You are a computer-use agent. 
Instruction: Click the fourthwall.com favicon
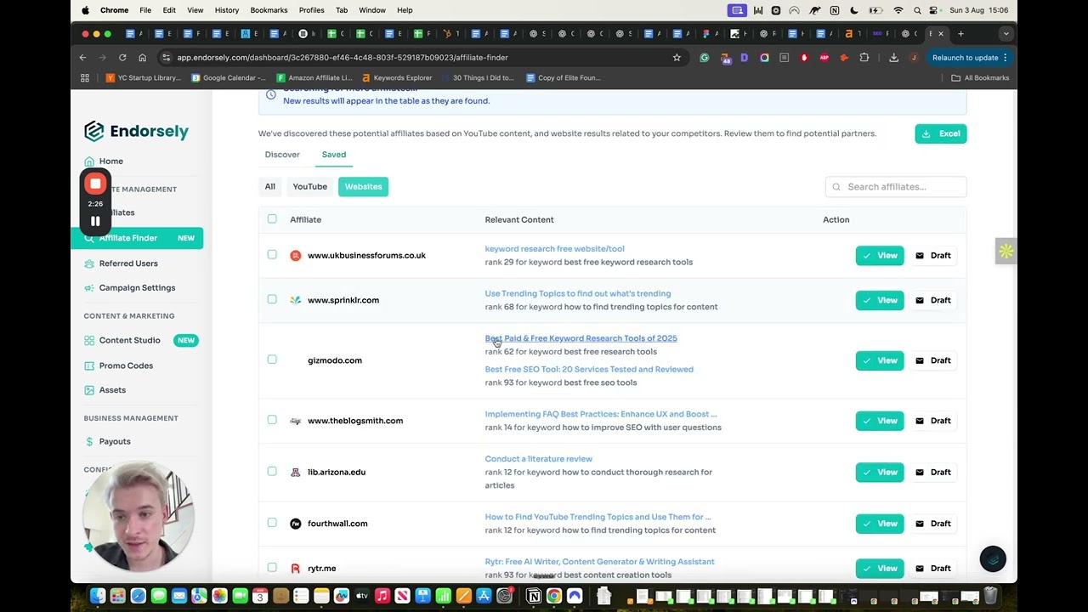[295, 524]
